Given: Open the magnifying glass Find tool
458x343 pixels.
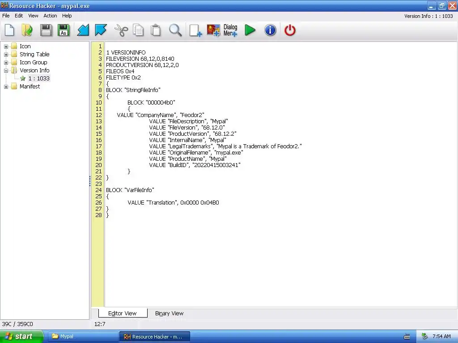Looking at the screenshot, I should 175,30.
